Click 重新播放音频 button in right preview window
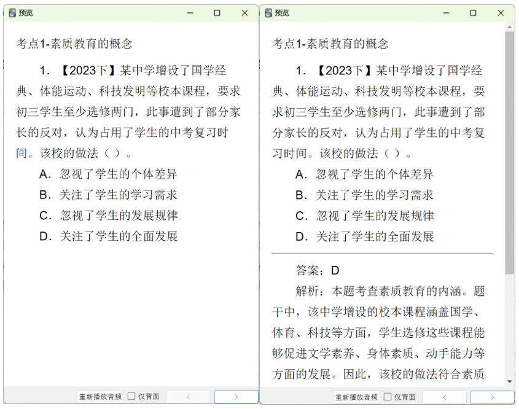 (356, 397)
